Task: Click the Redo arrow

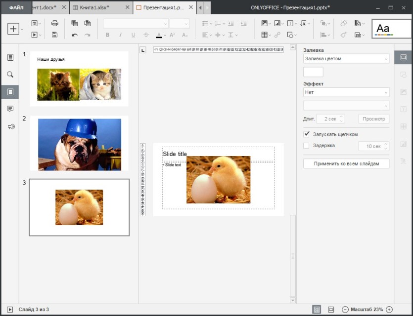Action: pyautogui.click(x=88, y=35)
